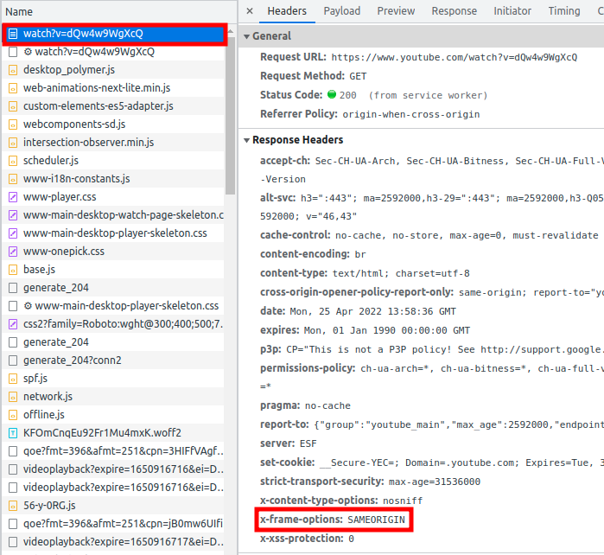This screenshot has height=555, width=604.
Task: Click the font icon beside KFOmCnqEu92Fr1Mu4mxK.woff2
Action: [x=13, y=432]
